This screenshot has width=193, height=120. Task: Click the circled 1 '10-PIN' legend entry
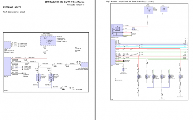78,48
